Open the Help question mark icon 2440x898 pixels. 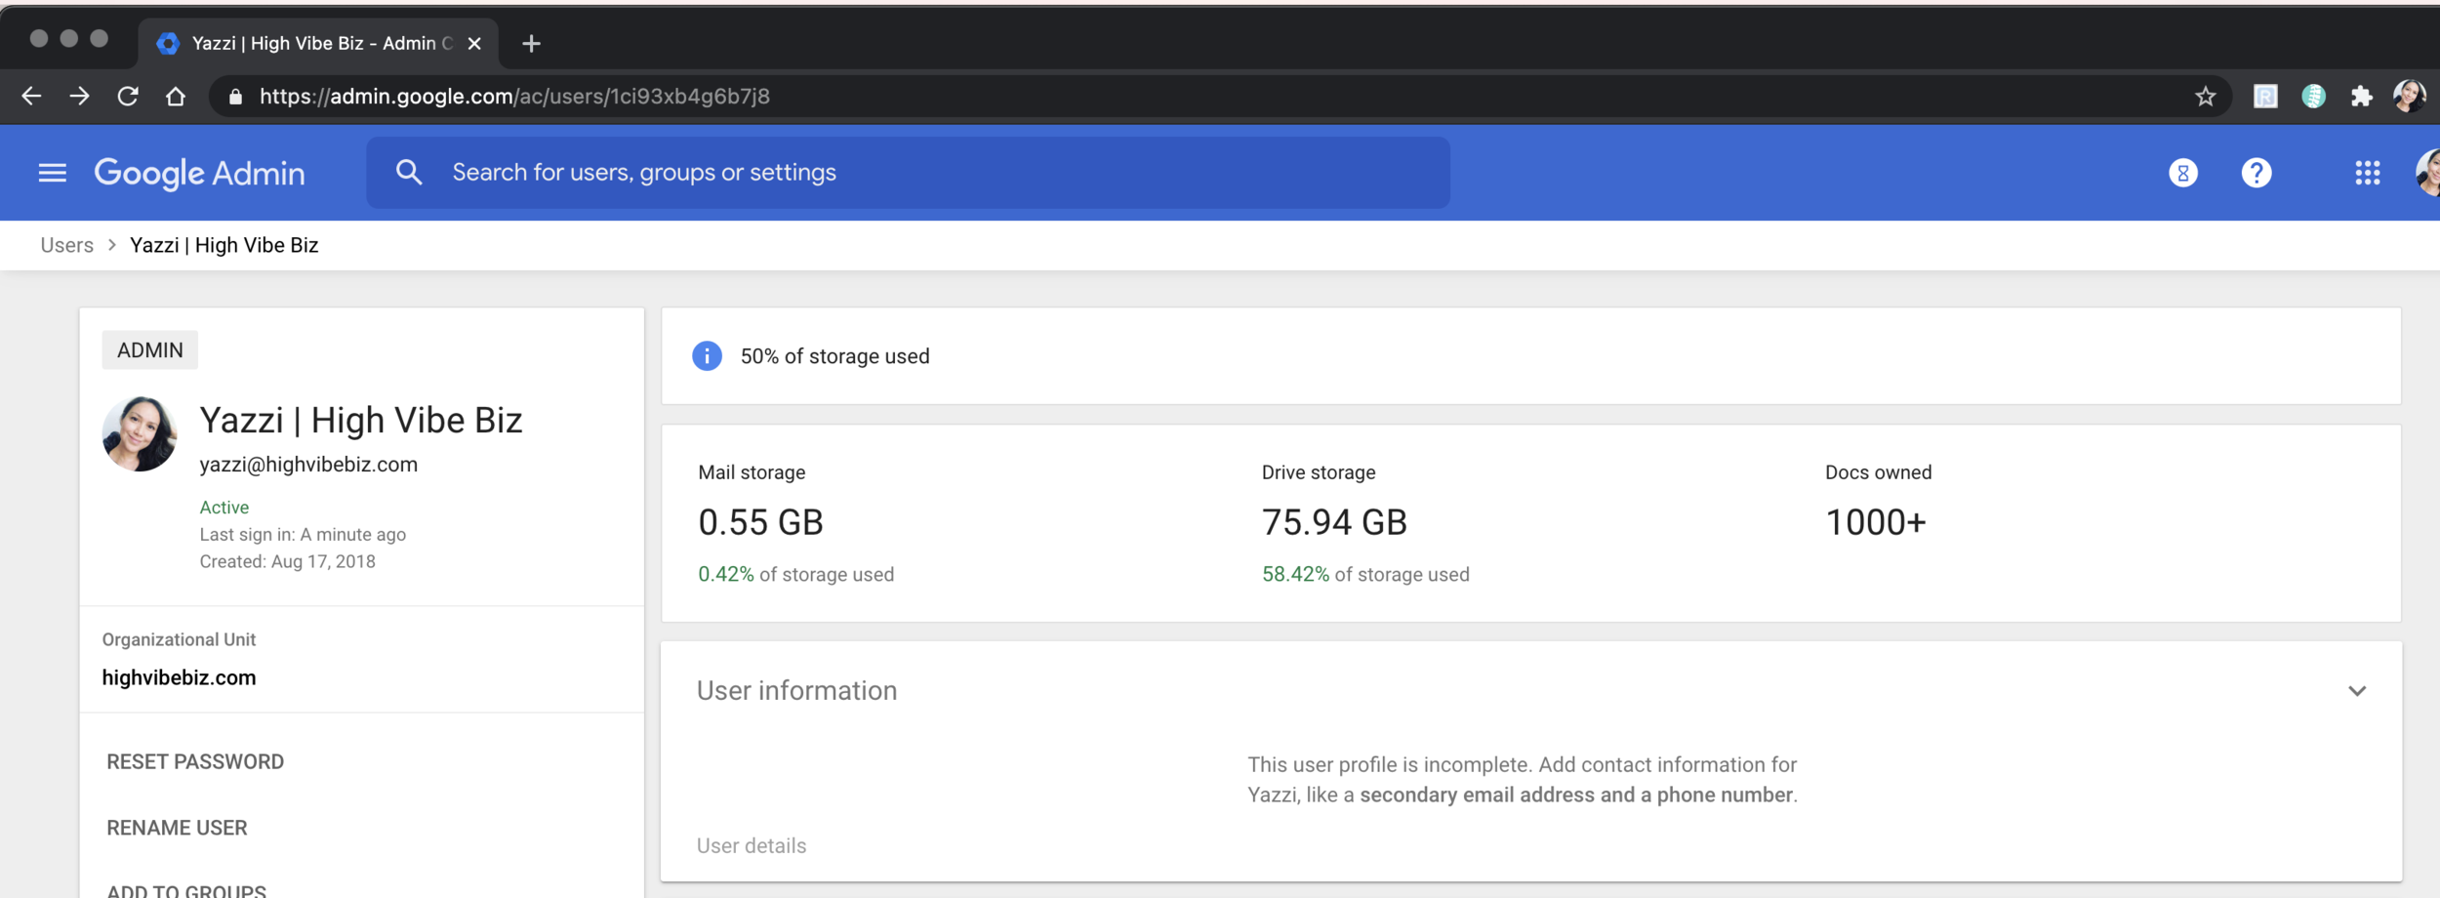(x=2257, y=172)
